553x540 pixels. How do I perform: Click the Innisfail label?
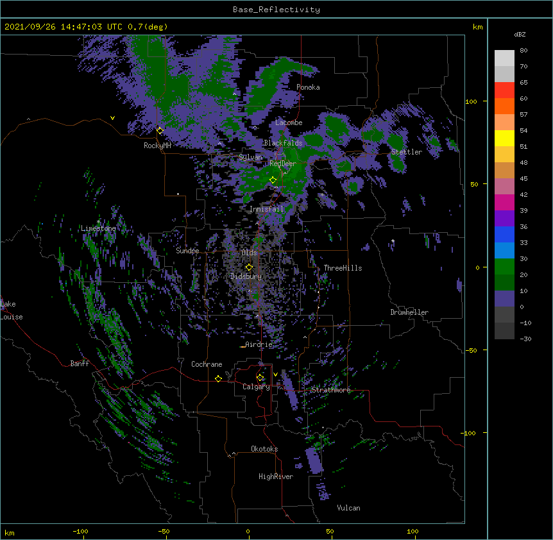coord(266,209)
